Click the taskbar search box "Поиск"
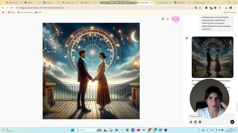 point(89,130)
